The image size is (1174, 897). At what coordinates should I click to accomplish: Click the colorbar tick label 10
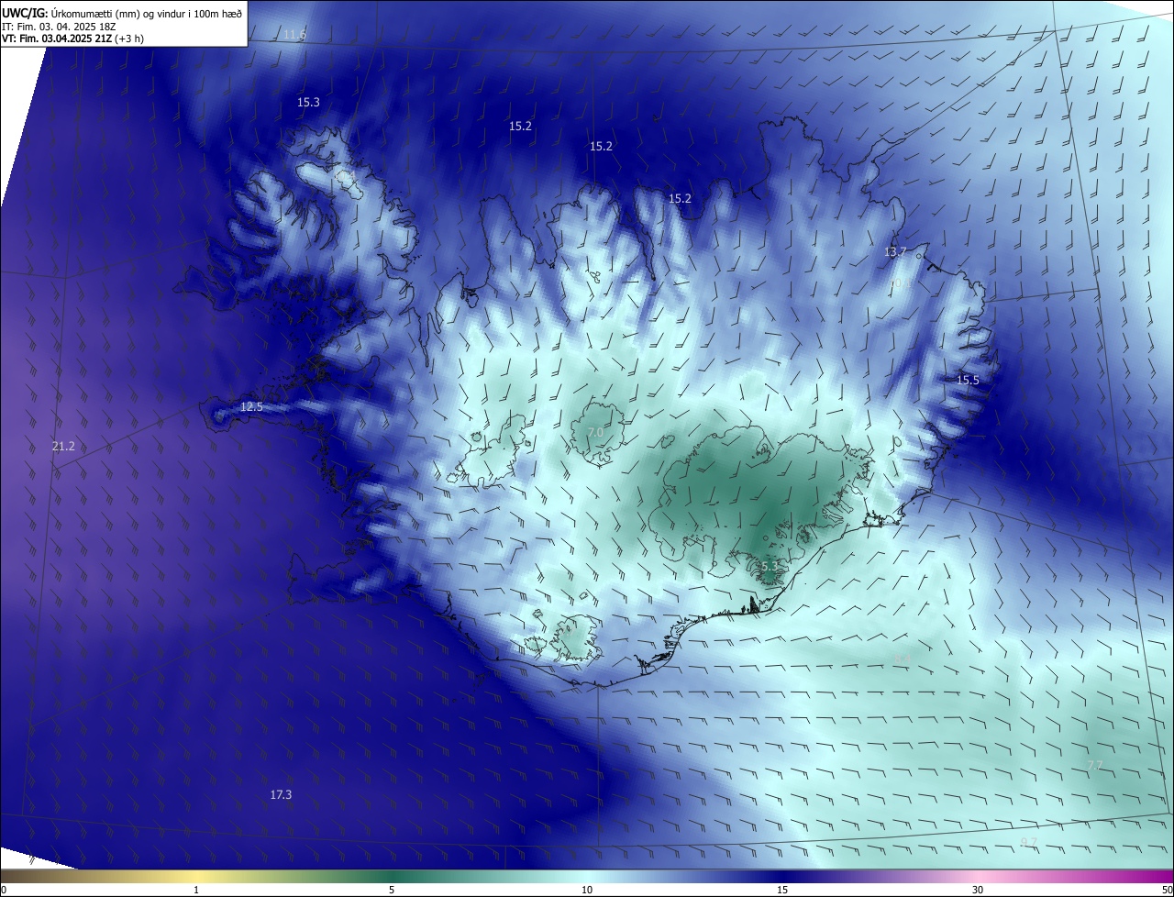[587, 890]
